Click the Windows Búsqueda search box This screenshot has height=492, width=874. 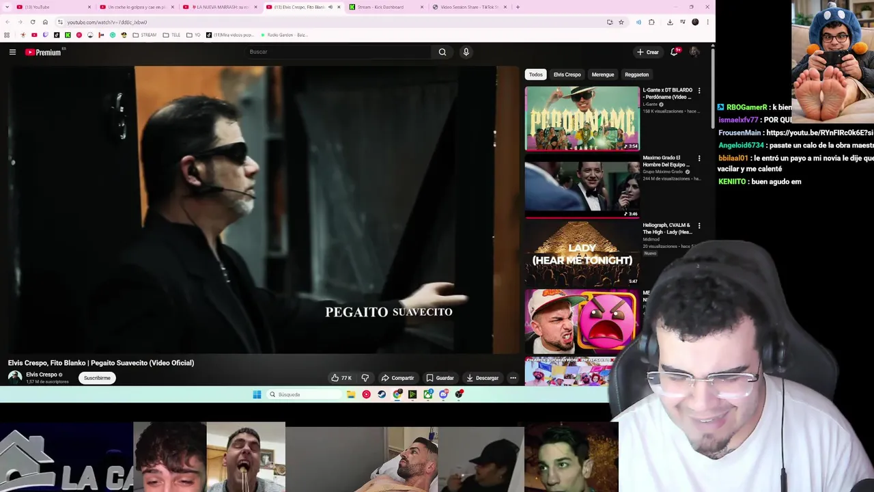click(303, 394)
